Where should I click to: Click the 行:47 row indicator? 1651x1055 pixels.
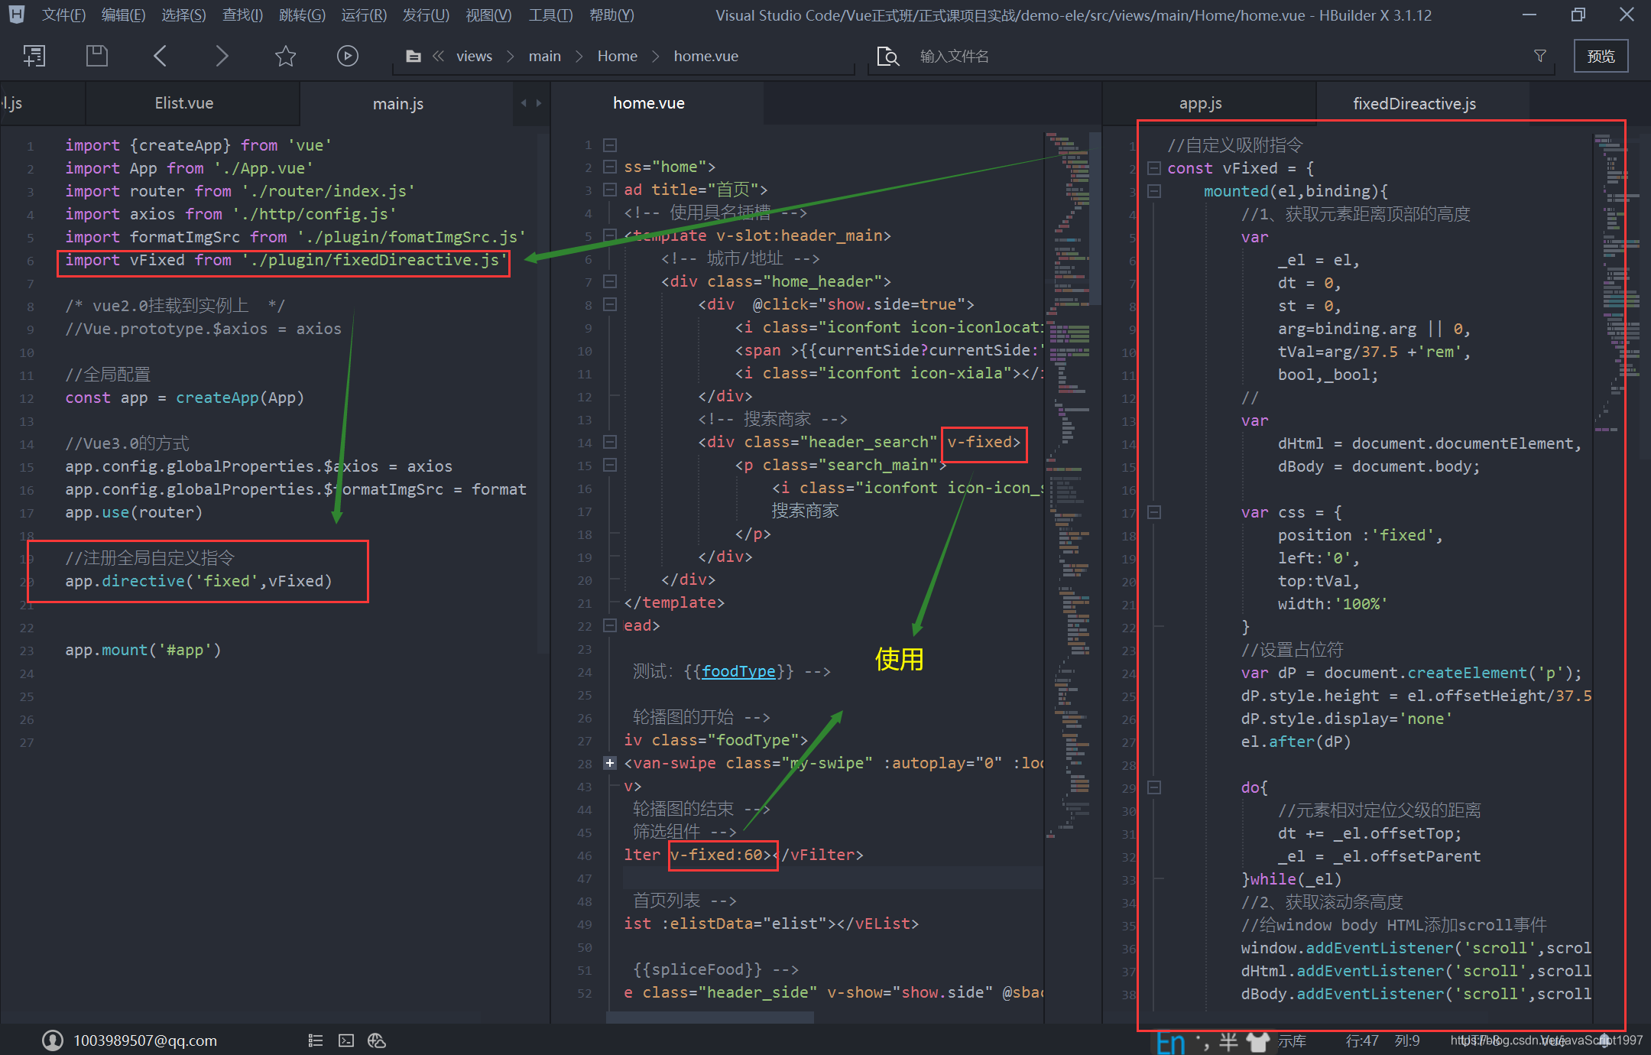(x=1362, y=1040)
